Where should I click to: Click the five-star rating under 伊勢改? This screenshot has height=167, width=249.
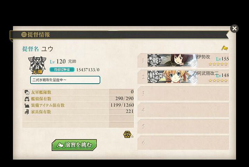coord(218,64)
